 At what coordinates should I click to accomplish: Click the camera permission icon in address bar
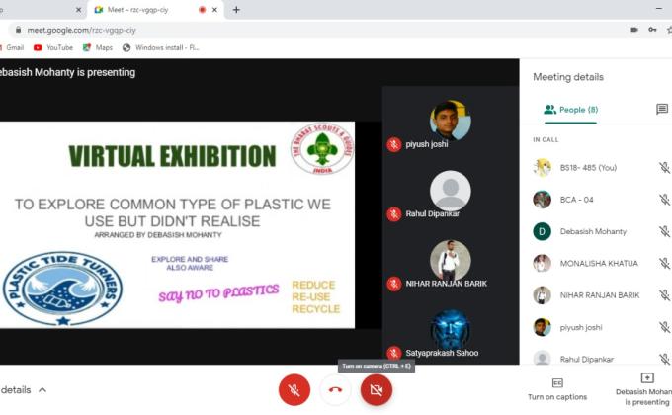(633, 30)
